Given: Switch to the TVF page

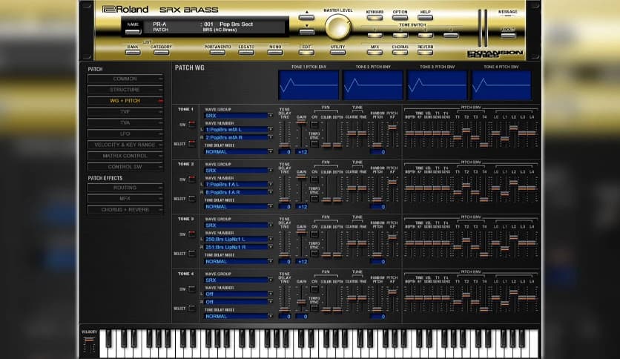Looking at the screenshot, I should point(125,112).
